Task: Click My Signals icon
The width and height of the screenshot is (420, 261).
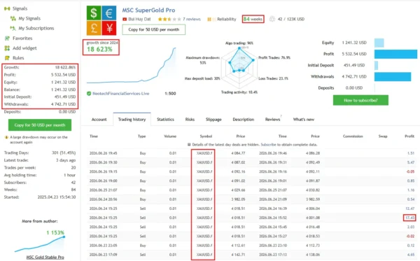Action: 13,18
